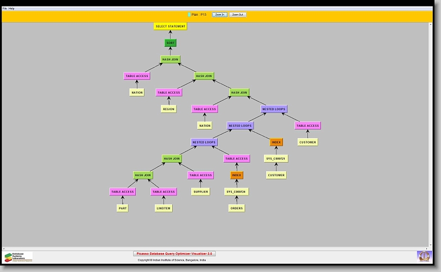The width and height of the screenshot is (441, 272).
Task: Select the orange INDEX node above SYS_C009721
Action: click(x=276, y=142)
